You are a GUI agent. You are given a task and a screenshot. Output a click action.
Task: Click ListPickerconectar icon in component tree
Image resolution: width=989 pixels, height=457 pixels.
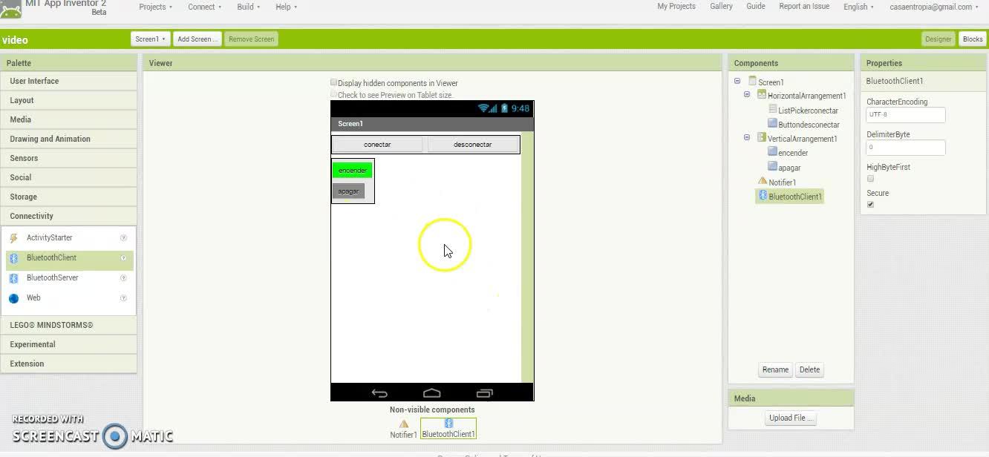point(773,109)
